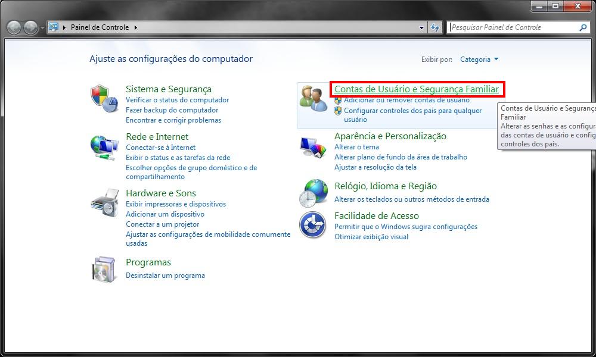
Task: Click shield icon beside Configurar controles dos pais
Action: pyautogui.click(x=338, y=111)
